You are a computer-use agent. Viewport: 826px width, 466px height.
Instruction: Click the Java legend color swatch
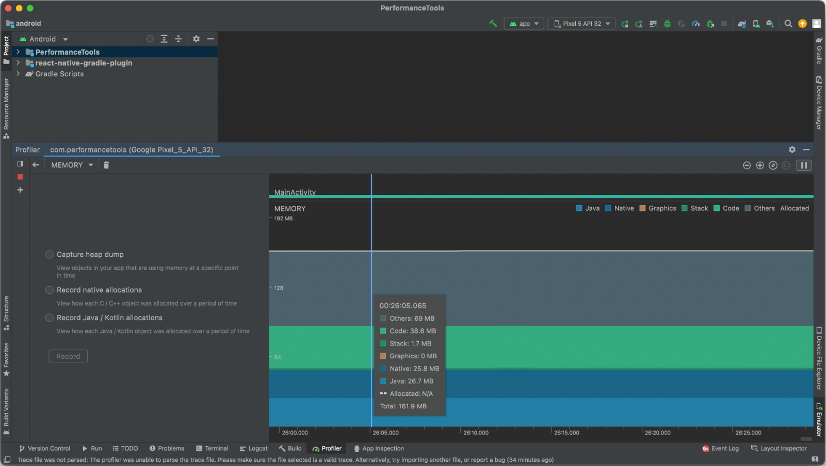pos(579,208)
